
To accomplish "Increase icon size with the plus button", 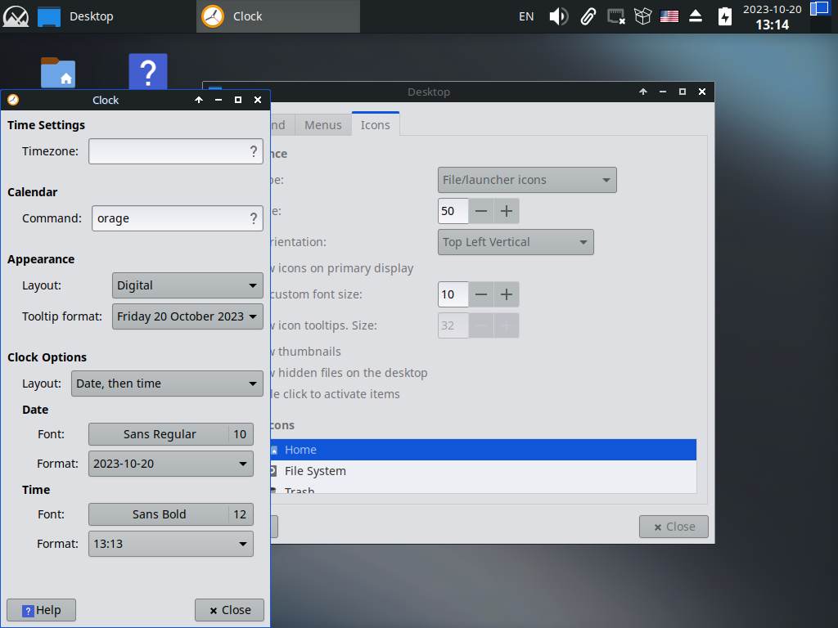I will 507,211.
